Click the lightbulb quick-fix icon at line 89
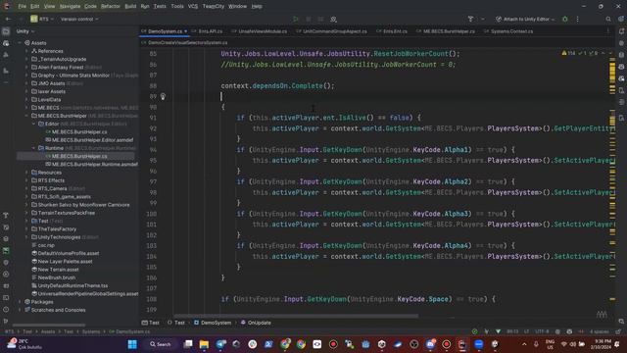The width and height of the screenshot is (627, 353). (163, 96)
